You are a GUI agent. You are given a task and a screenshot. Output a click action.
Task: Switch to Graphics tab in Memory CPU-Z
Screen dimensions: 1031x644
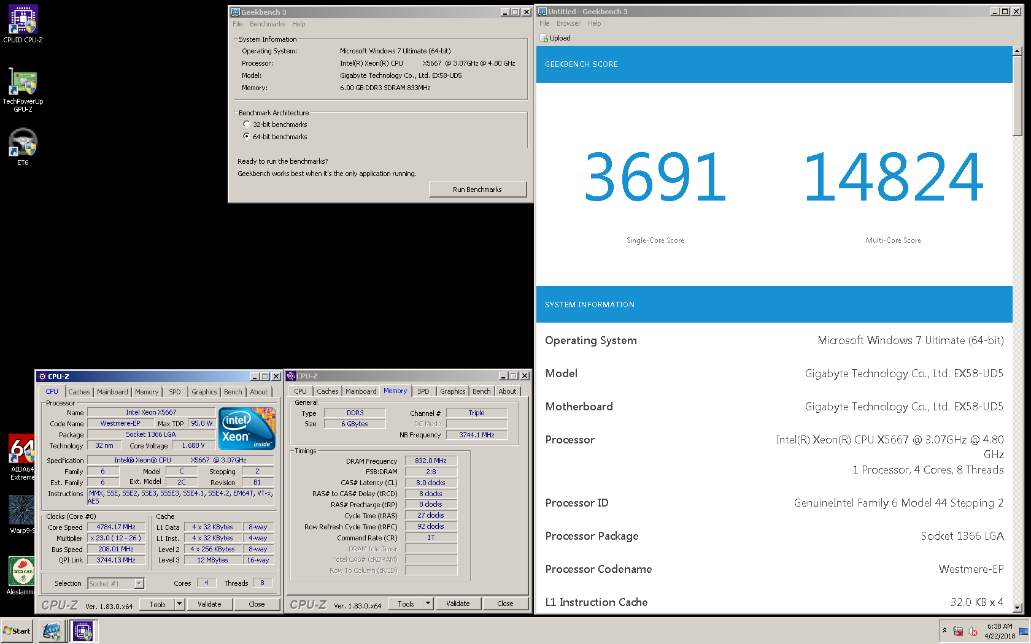pos(452,391)
